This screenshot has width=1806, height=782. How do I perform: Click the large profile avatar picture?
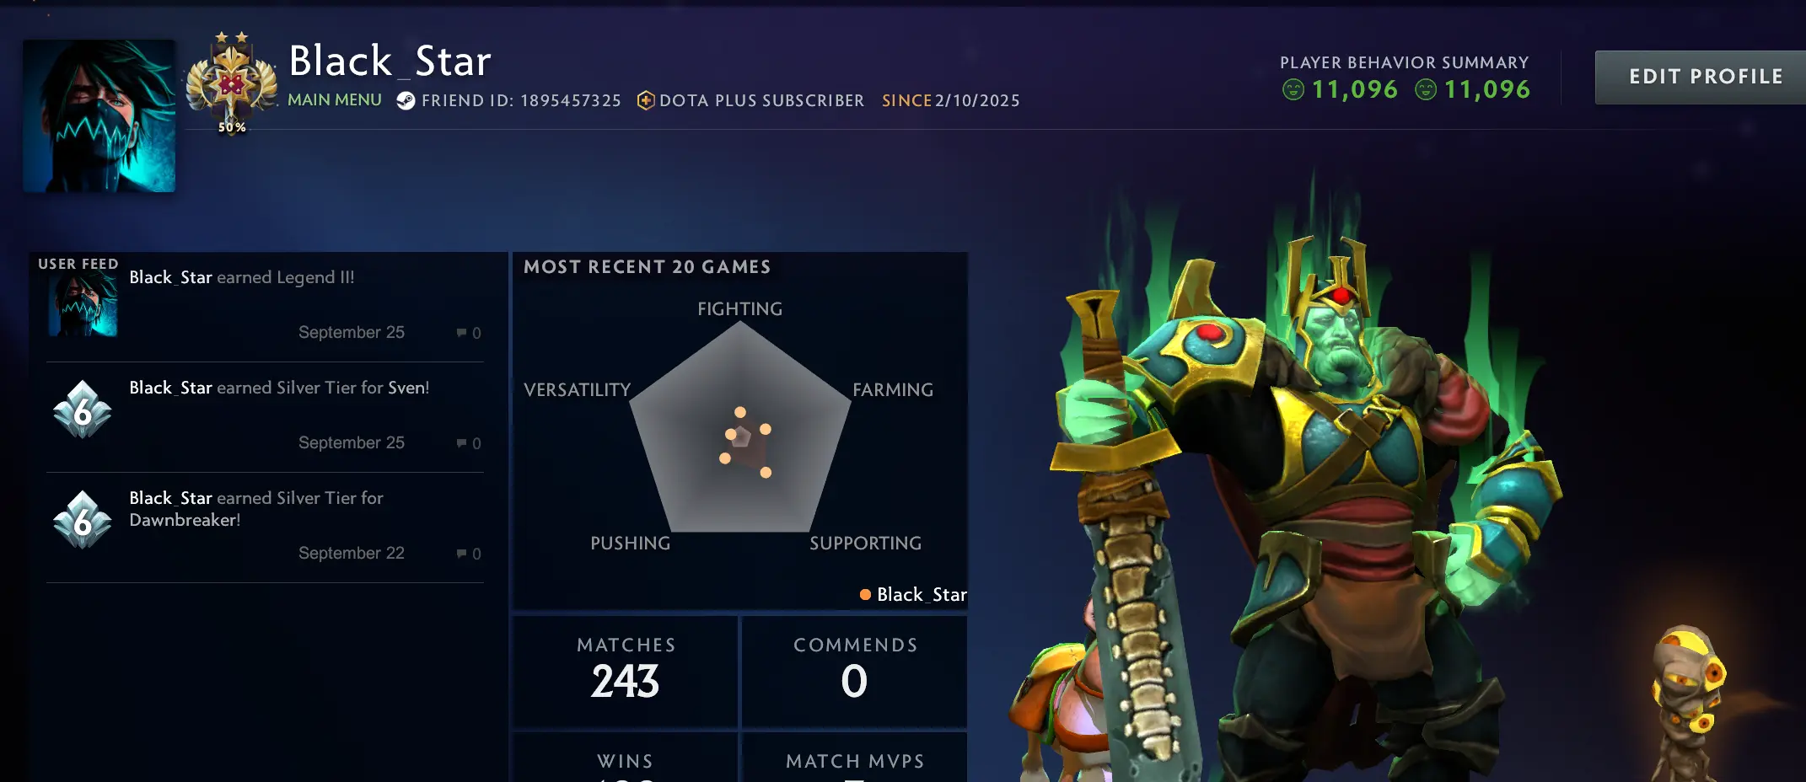pyautogui.click(x=99, y=116)
